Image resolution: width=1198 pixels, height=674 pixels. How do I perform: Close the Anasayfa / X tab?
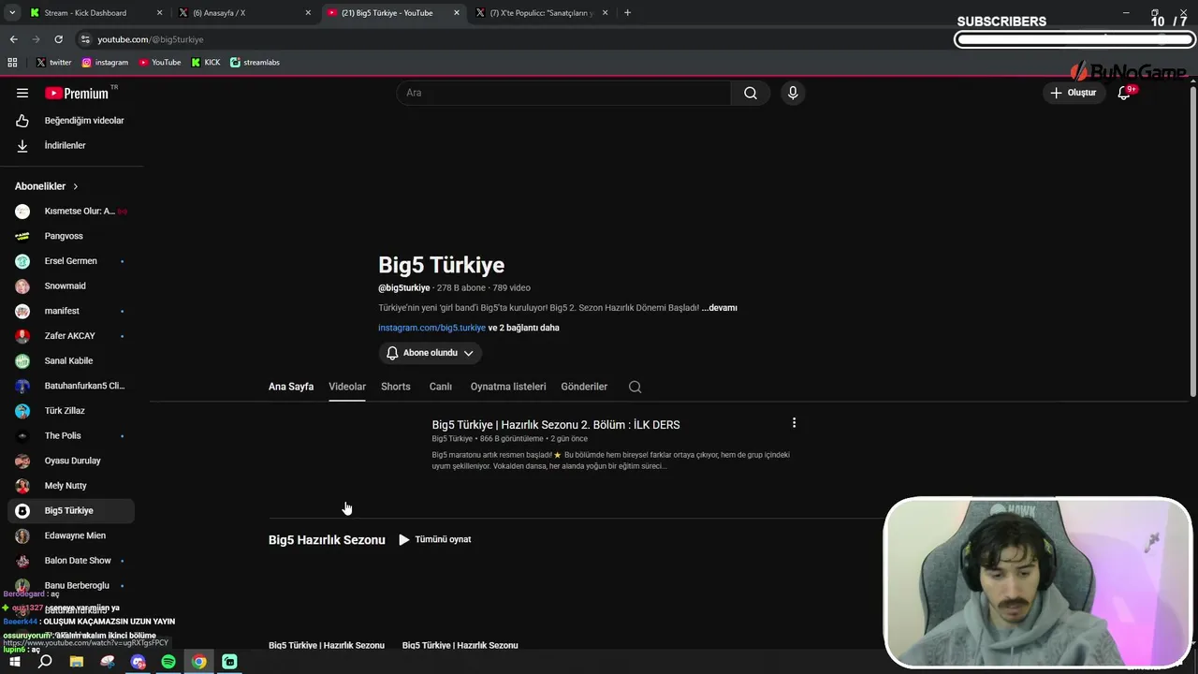308,13
